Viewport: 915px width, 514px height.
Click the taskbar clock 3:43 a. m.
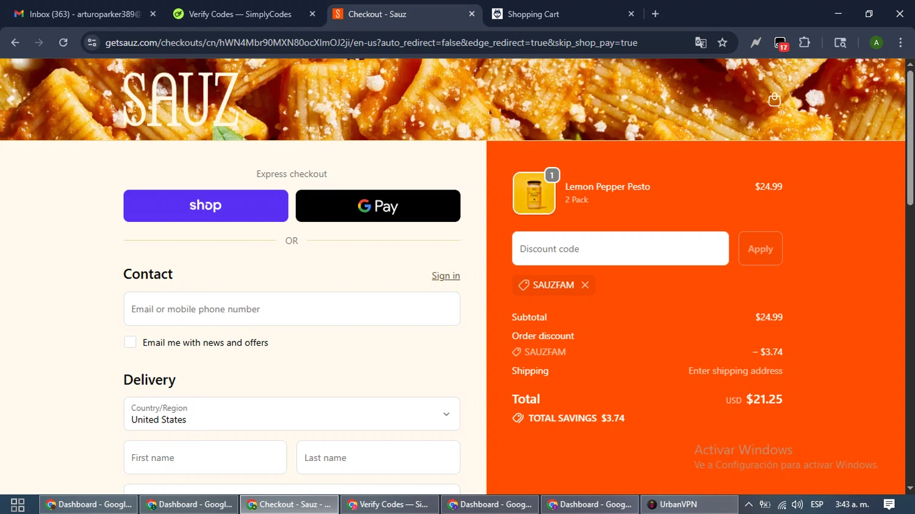852,504
